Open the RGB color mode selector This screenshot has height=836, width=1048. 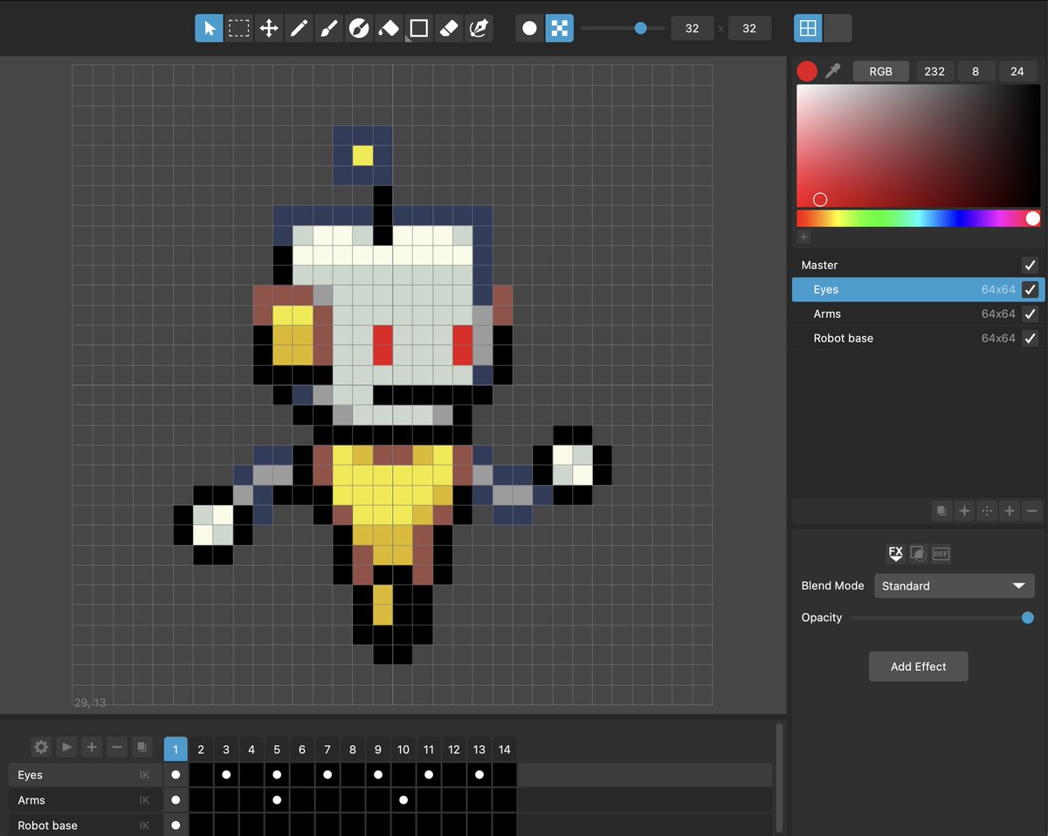pos(881,72)
